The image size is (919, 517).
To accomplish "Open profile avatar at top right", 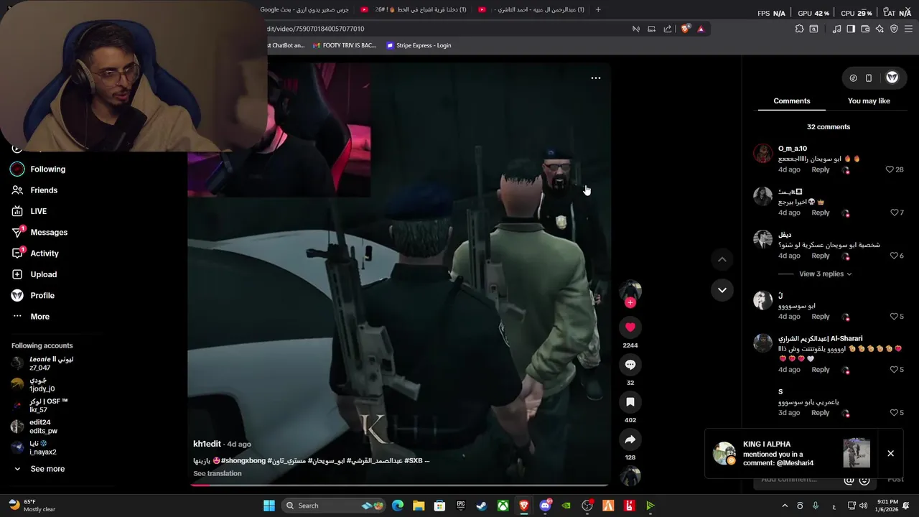I will pyautogui.click(x=892, y=78).
